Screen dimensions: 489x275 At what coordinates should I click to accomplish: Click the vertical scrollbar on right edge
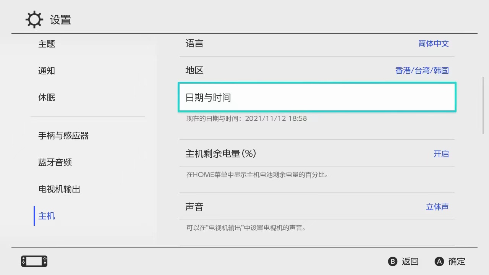click(483, 105)
